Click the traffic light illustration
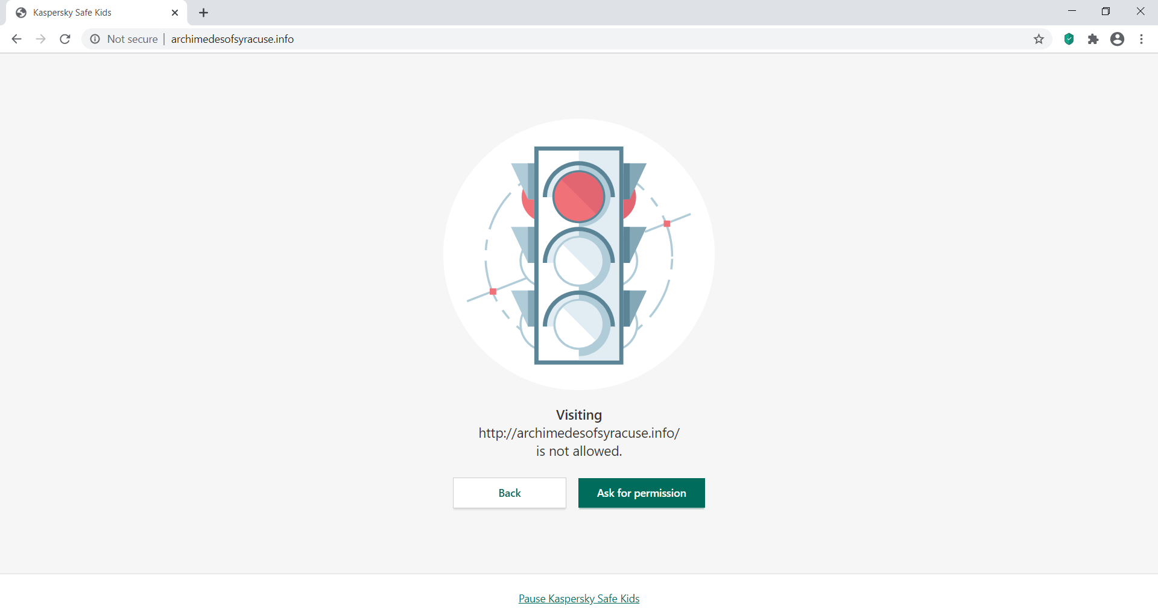 point(579,254)
